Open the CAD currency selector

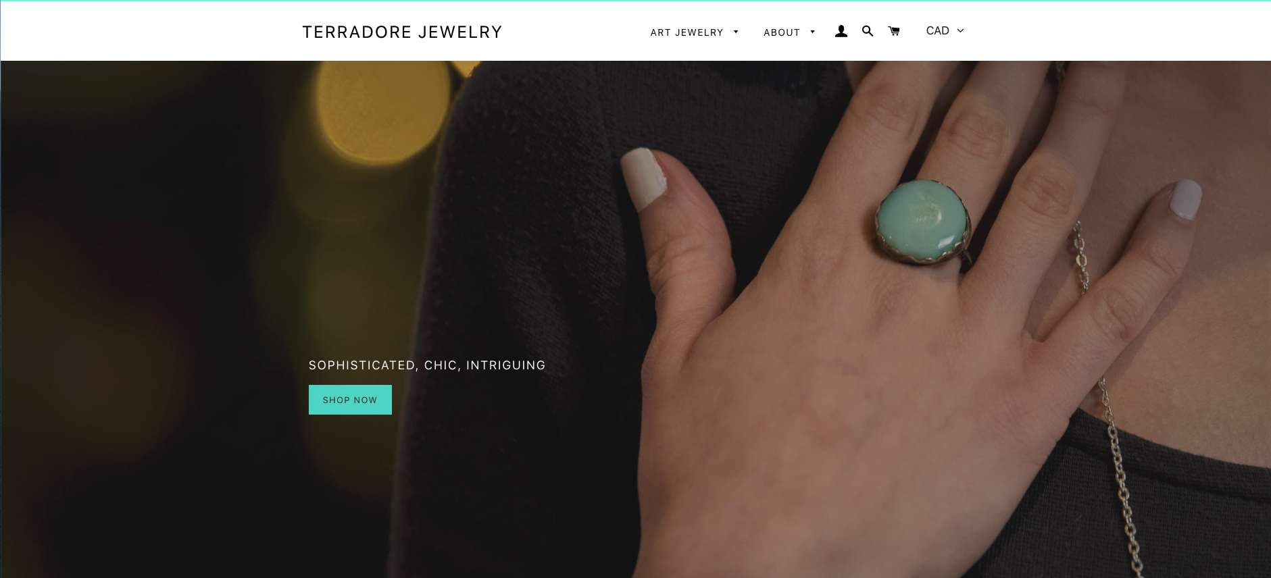945,31
